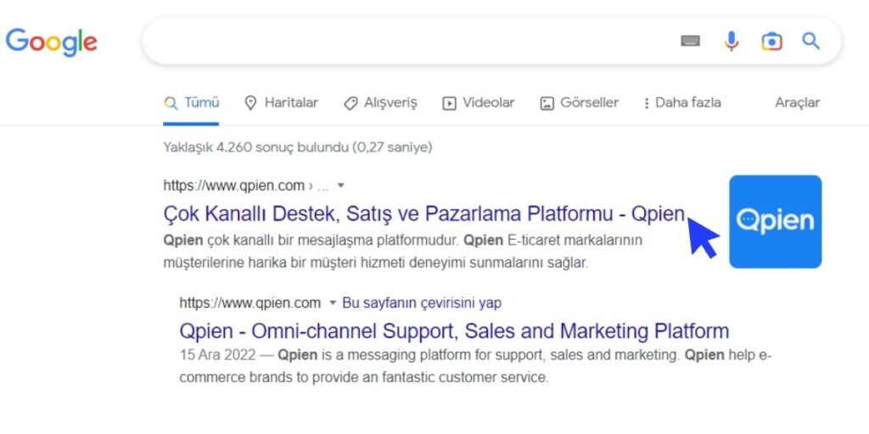Go to Videolar tab

point(479,103)
